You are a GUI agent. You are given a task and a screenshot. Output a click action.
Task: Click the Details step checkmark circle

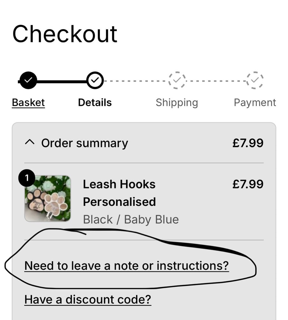pos(95,81)
